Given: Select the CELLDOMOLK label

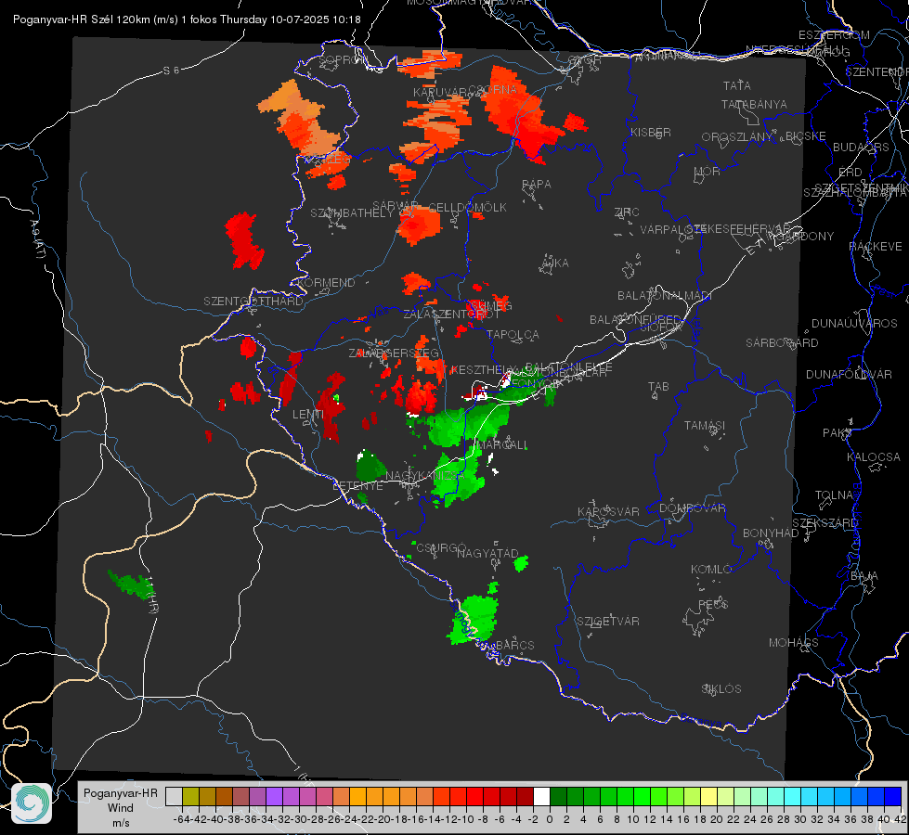Looking at the screenshot, I should [x=467, y=208].
